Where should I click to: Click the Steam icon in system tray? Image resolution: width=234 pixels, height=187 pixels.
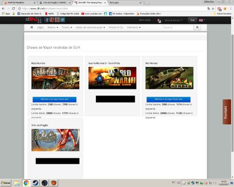tap(193, 183)
